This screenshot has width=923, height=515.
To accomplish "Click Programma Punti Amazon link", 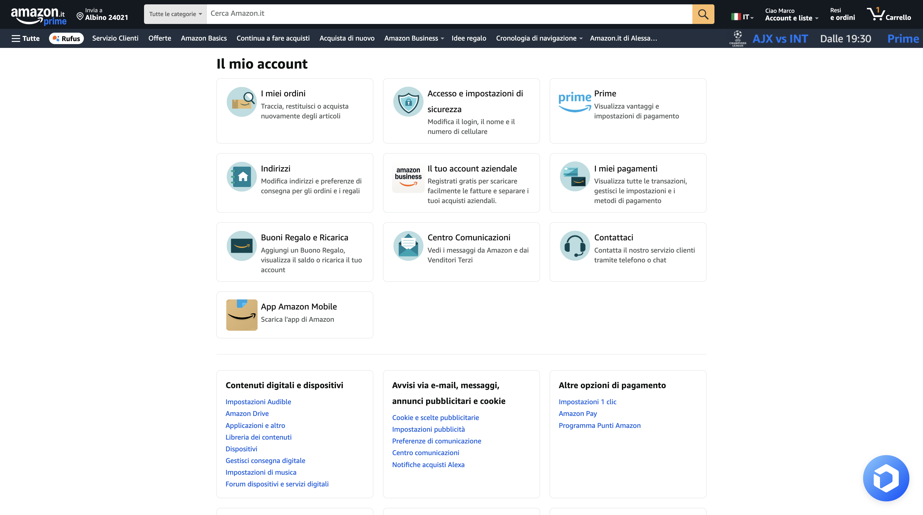I will (600, 425).
